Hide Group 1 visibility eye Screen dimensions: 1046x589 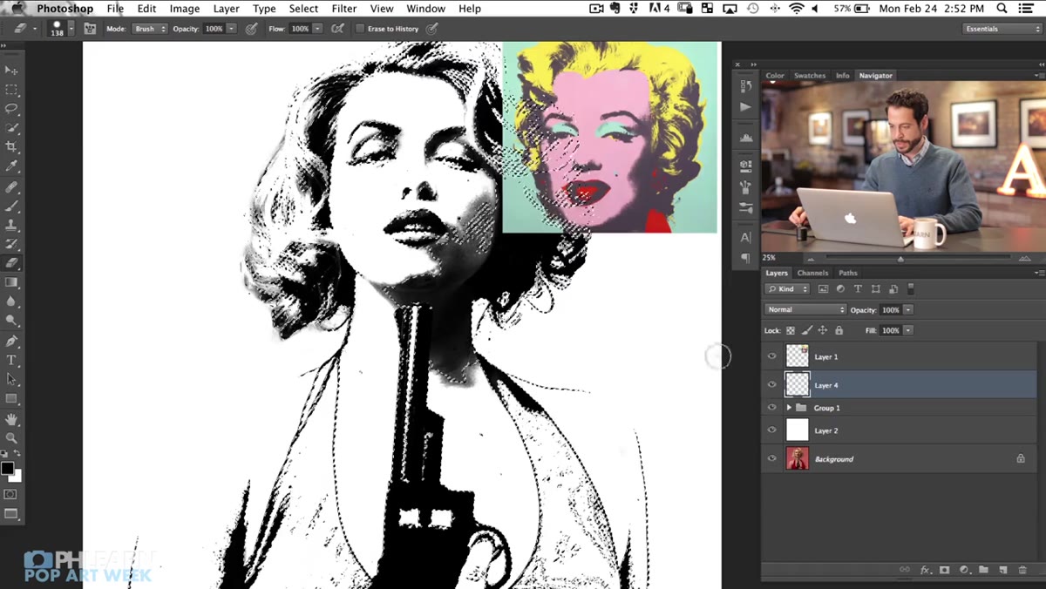tap(771, 408)
